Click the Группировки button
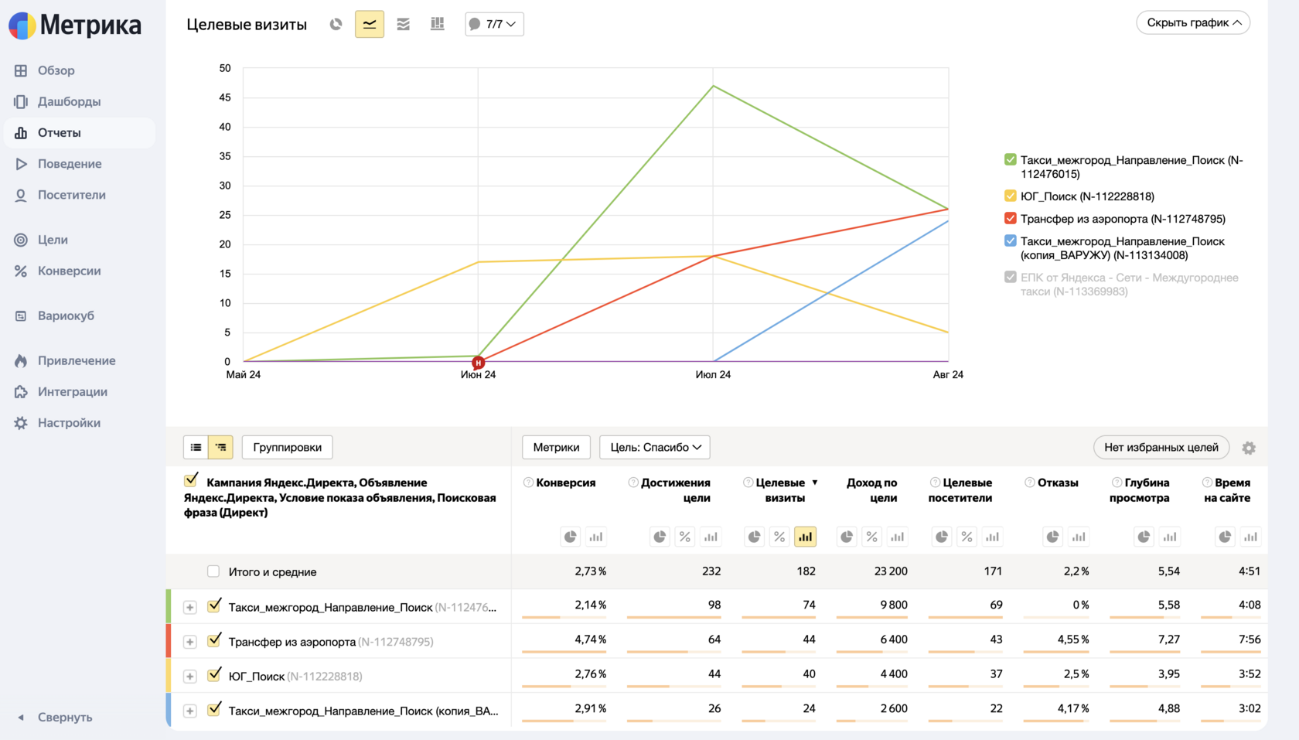This screenshot has height=740, width=1299. tap(287, 447)
